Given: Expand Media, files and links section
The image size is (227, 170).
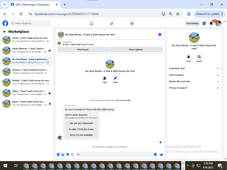Looking at the screenshot, I should pyautogui.click(x=194, y=82).
